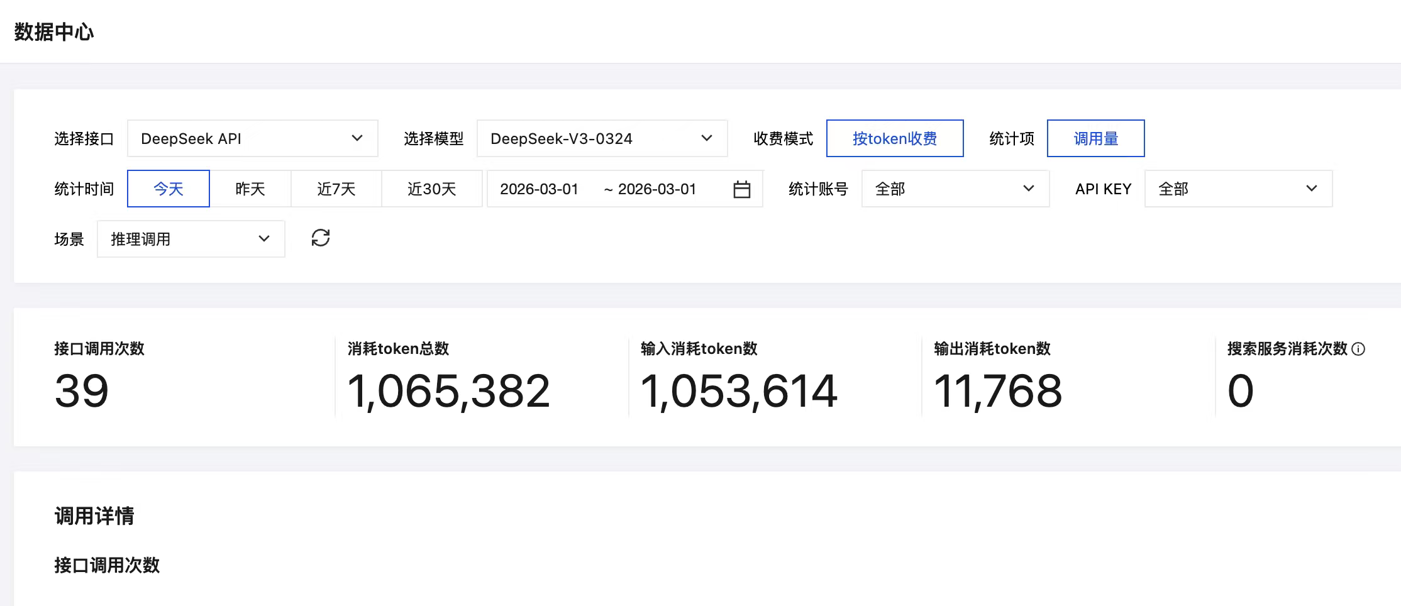The height and width of the screenshot is (606, 1401).
Task: Click the 接口调用次数 value 39
Action: [x=82, y=391]
